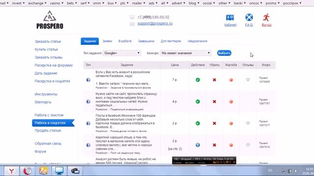
Task: Accept the 4 р. task with green checkmark
Action: pos(198,102)
